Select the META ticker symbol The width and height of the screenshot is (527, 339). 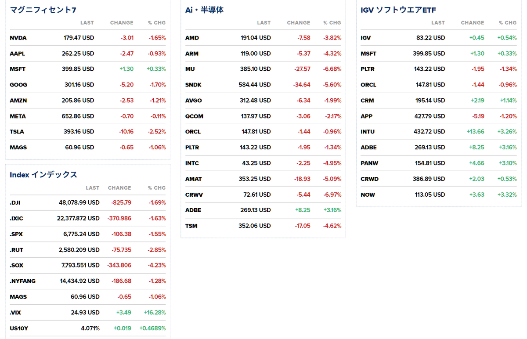click(18, 116)
